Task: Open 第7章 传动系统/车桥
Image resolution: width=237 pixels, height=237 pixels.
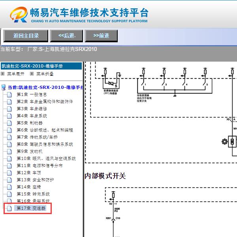Action: point(37,137)
